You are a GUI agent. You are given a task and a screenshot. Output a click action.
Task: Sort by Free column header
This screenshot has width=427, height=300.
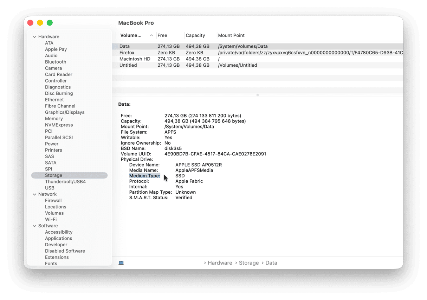pos(162,35)
